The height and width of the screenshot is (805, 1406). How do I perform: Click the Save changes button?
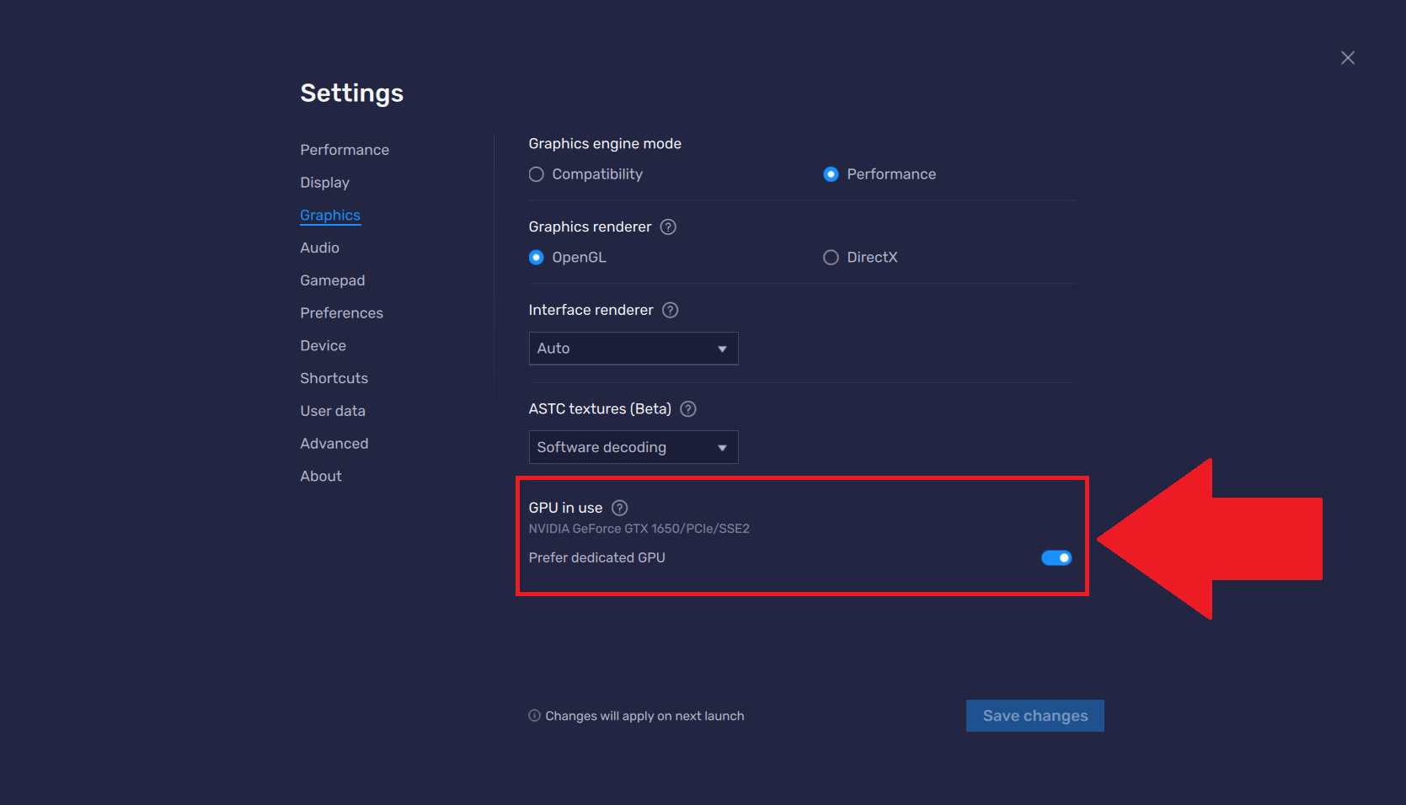pos(1035,716)
